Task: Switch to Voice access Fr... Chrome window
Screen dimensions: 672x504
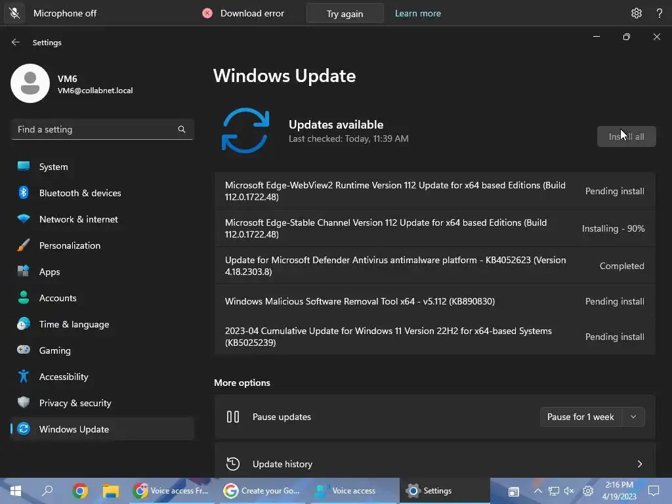Action: [171, 491]
